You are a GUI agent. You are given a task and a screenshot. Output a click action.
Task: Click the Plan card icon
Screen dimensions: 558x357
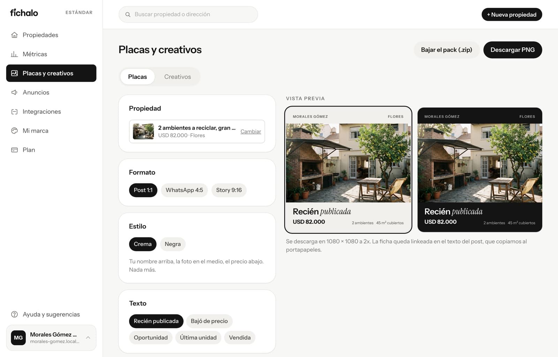click(x=14, y=150)
